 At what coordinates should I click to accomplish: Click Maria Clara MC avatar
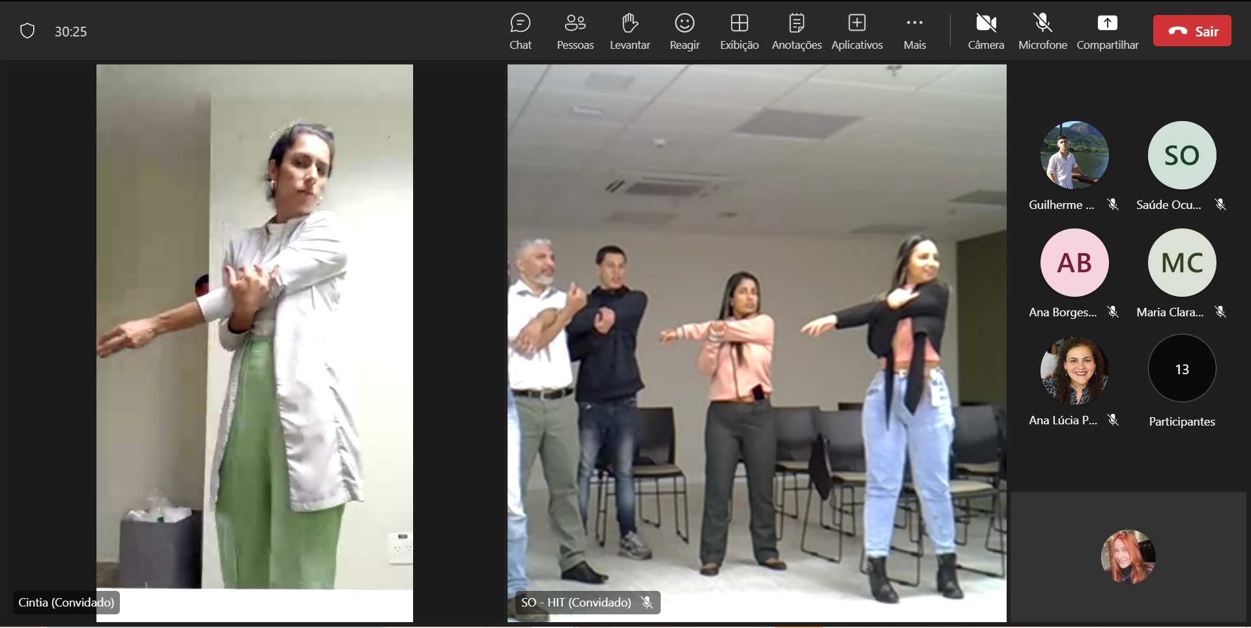click(1181, 263)
